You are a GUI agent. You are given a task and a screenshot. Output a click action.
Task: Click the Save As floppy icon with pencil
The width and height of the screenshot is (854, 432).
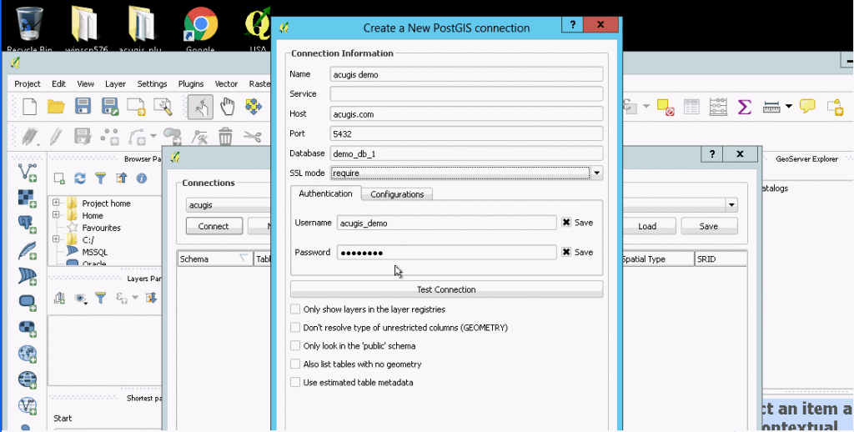point(110,106)
